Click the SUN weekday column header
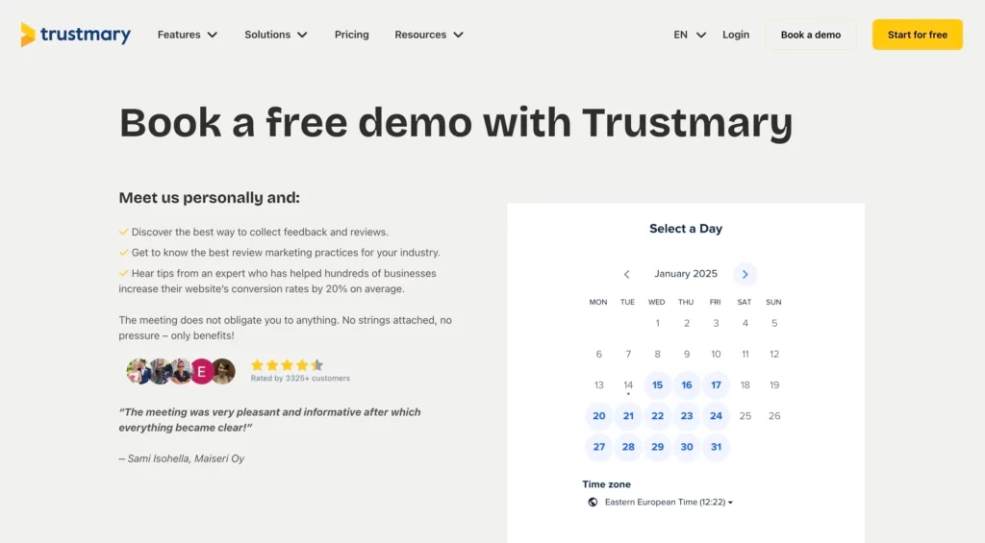This screenshot has width=985, height=543. (x=773, y=302)
